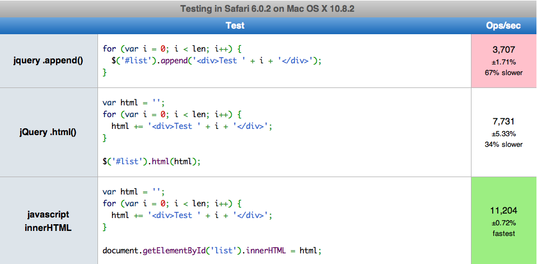The height and width of the screenshot is (264, 537).
Task: Click the ±5.33% margin text
Action: coord(504,133)
